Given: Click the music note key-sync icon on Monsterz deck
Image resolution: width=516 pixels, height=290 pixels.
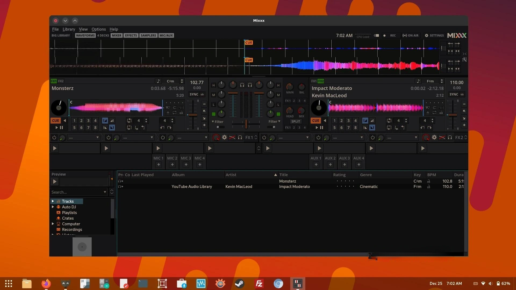Looking at the screenshot, I should pos(158,81).
